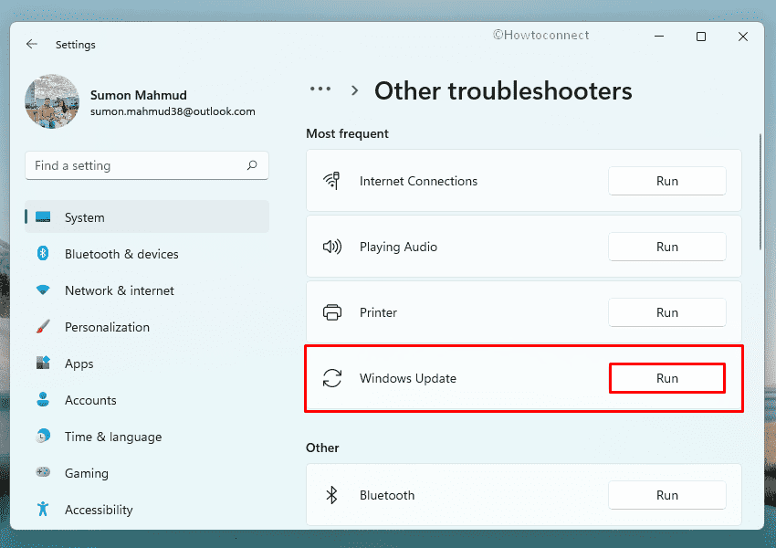The width and height of the screenshot is (776, 548).
Task: Click the Apps sidebar icon
Action: [43, 363]
